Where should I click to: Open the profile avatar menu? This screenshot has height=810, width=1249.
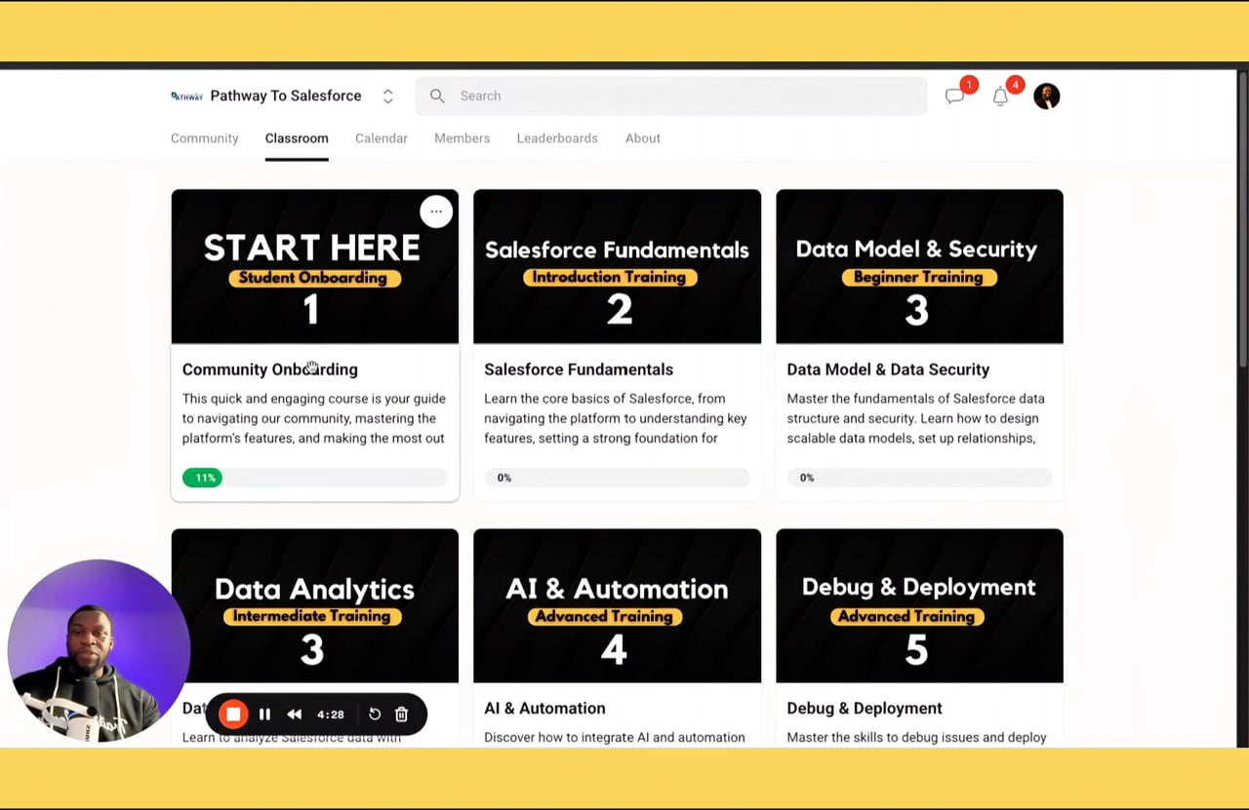[1046, 96]
